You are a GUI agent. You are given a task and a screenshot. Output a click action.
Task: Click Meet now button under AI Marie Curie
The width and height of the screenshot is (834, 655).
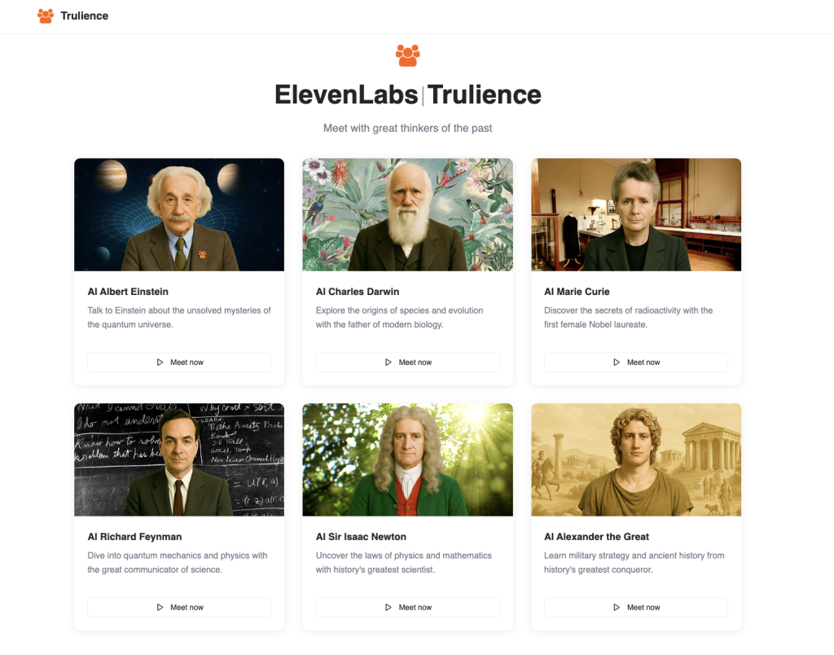click(635, 363)
